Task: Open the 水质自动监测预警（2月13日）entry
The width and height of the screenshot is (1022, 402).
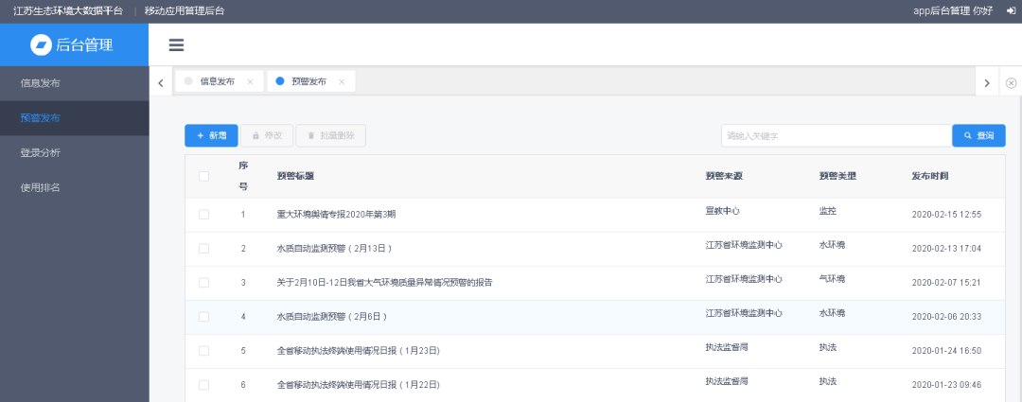Action: (334, 249)
